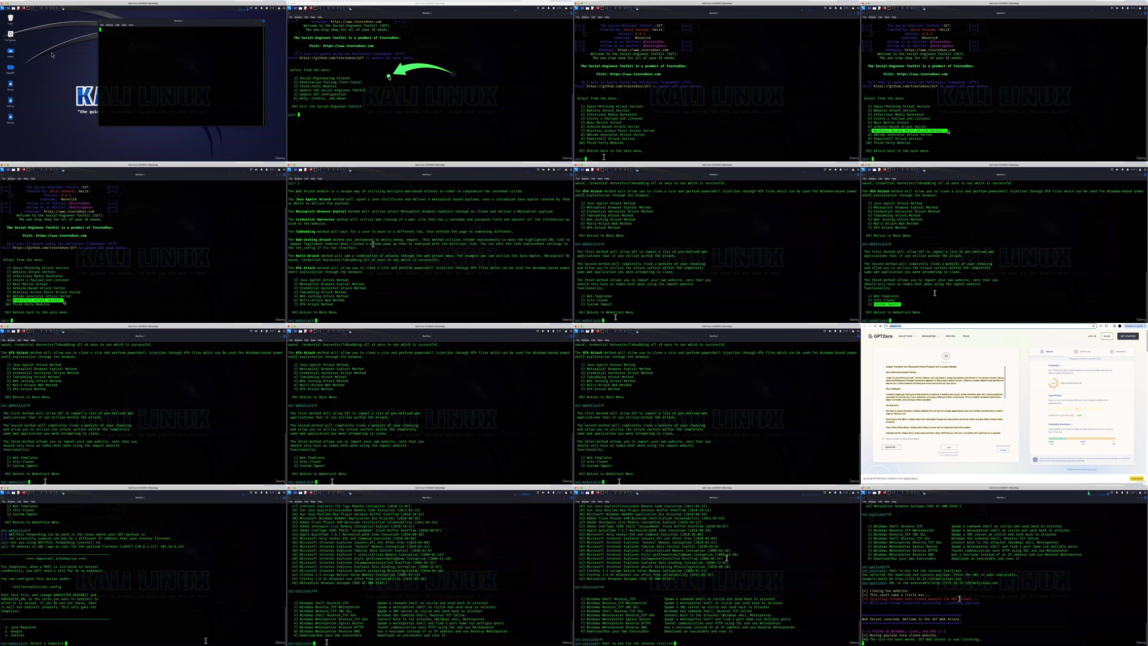Expand the SOLUTIONS dropdown on GPTZero
This screenshot has height=646, width=1148.
pos(907,336)
